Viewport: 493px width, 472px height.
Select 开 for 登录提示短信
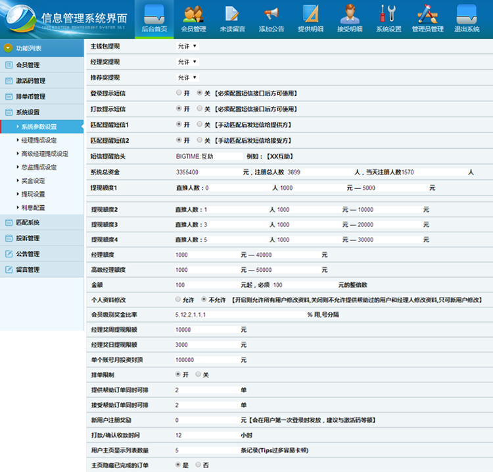click(x=179, y=93)
